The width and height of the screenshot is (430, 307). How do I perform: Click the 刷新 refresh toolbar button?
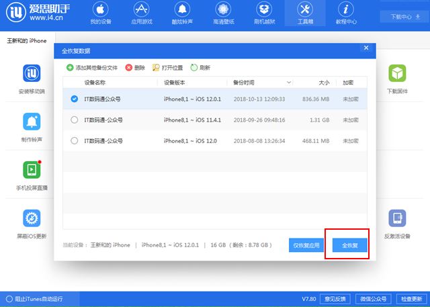click(200, 67)
